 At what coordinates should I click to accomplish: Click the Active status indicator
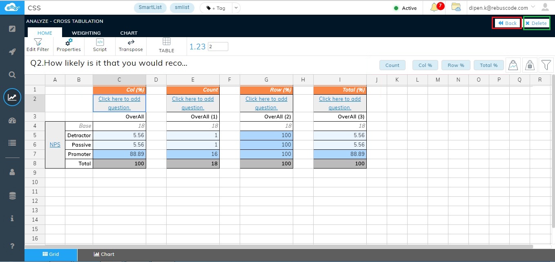point(405,8)
